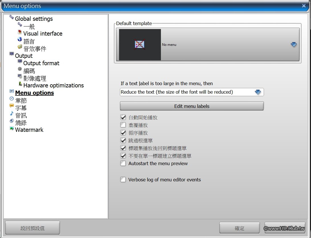The height and width of the screenshot is (238, 311).
Task: Click the Hardware optimizations icon
Action: pos(20,84)
